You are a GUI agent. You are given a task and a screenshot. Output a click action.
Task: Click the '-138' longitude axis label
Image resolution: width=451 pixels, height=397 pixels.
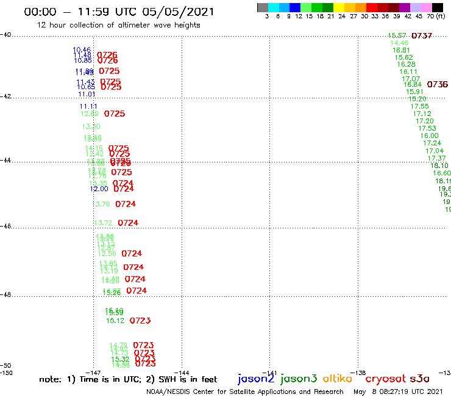click(x=358, y=373)
